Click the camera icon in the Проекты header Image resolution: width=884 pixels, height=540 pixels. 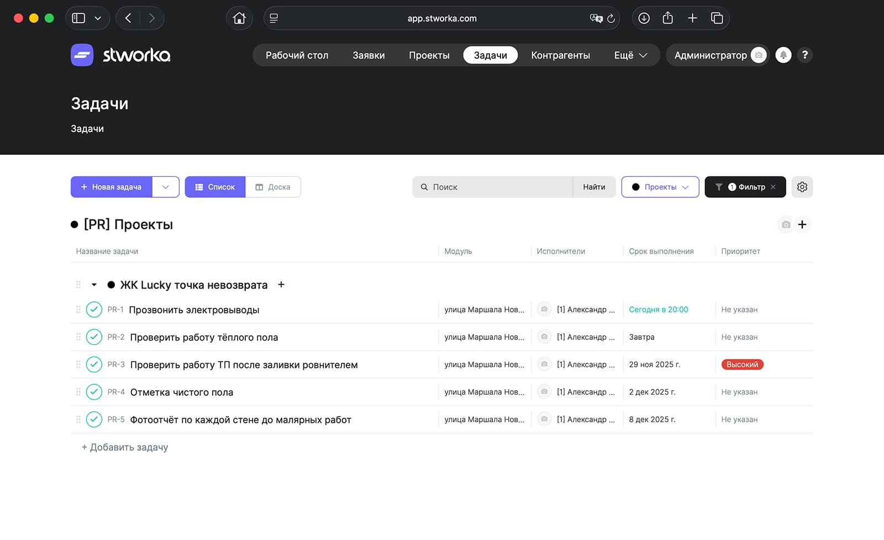(786, 224)
